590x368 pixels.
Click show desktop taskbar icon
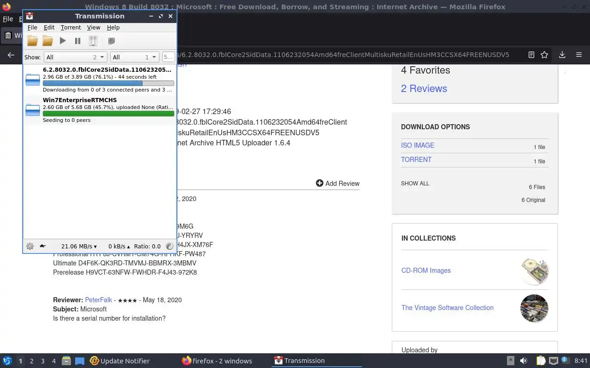point(80,361)
